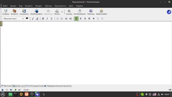Open the green file manager in taskbar
Screen dimensions: 172x97
pos(10,94)
